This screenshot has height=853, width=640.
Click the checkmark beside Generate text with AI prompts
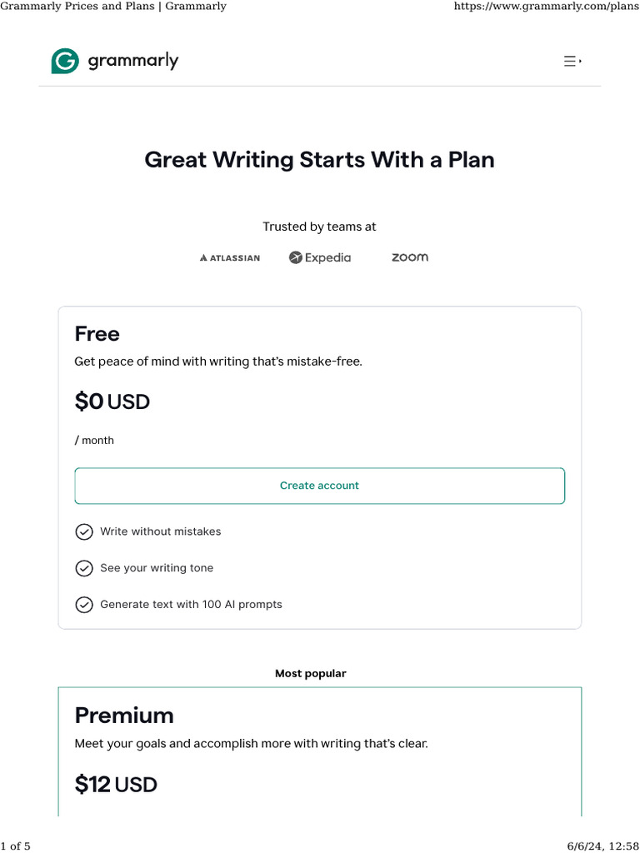coord(84,605)
